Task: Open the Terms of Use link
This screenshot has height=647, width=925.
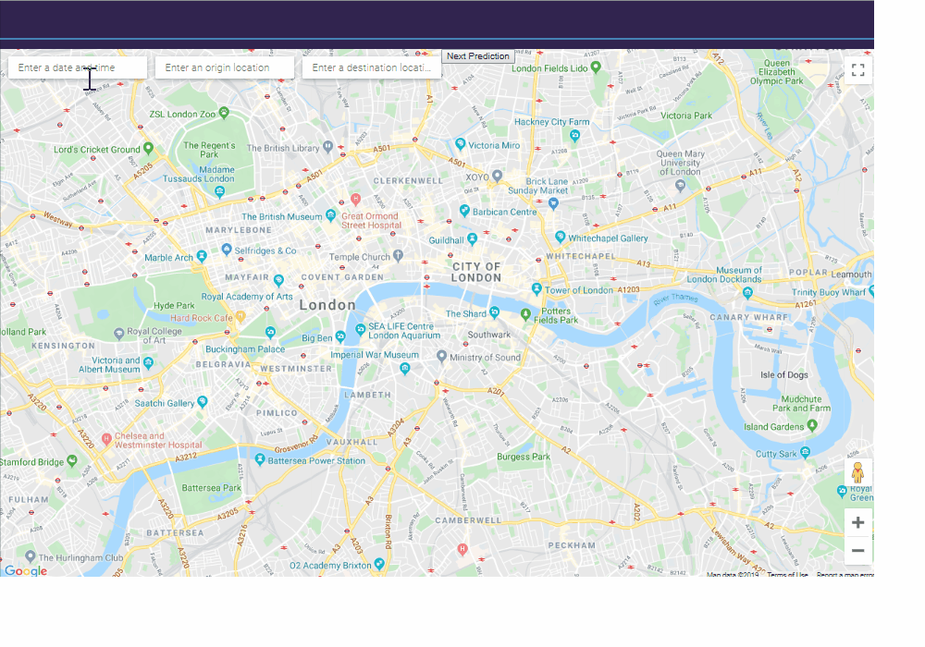Action: pos(787,575)
